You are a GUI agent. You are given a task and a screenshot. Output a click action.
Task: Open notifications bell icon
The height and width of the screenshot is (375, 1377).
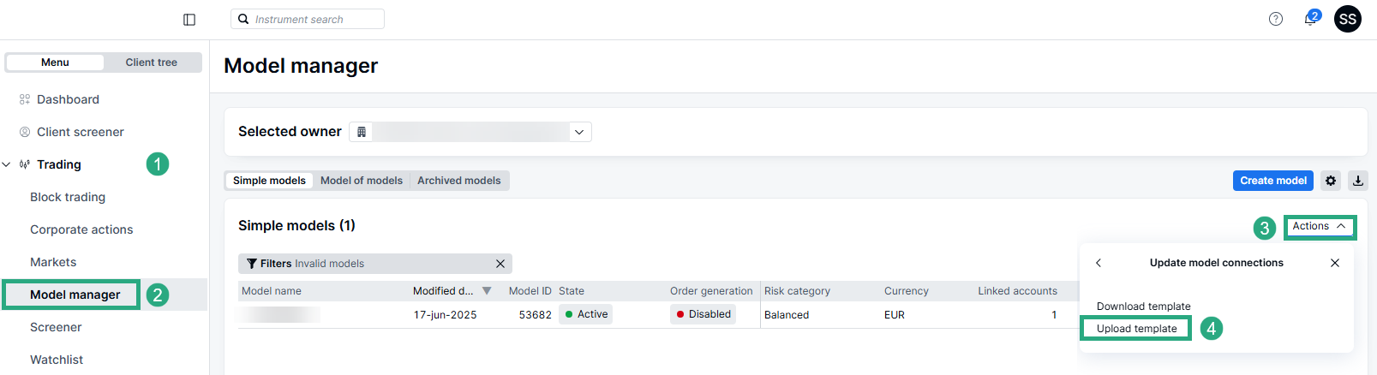coord(1310,19)
